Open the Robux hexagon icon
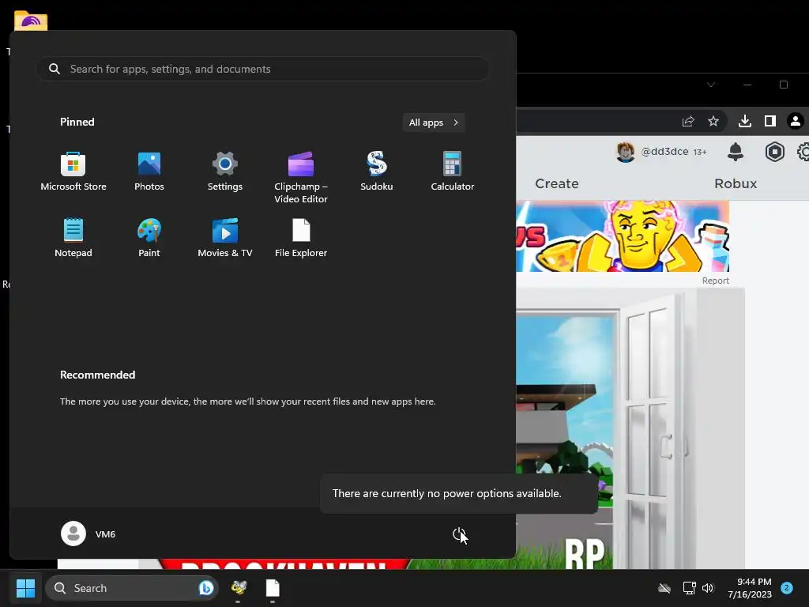 coord(774,152)
